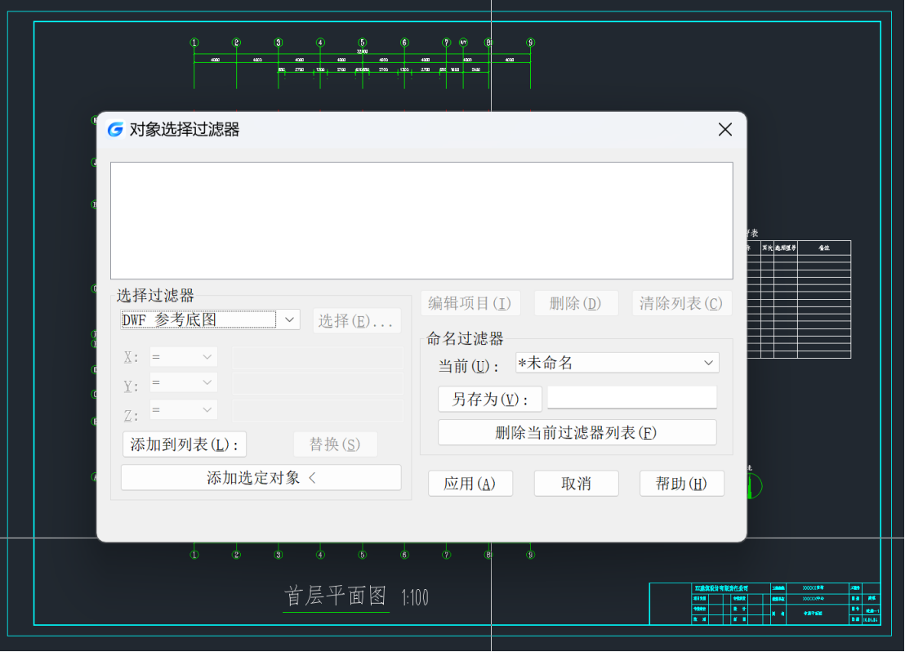This screenshot has height=652, width=905.
Task: Click the 删除 button below filter list
Action: tap(575, 303)
